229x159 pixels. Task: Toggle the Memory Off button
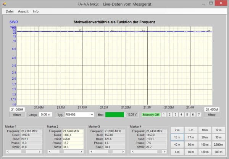coord(151,115)
